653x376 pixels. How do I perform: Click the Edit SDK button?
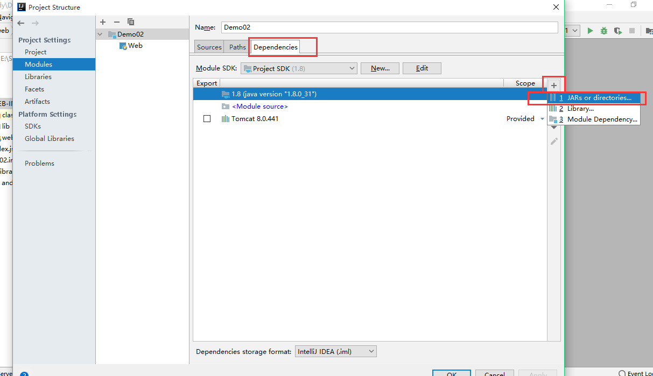(422, 68)
